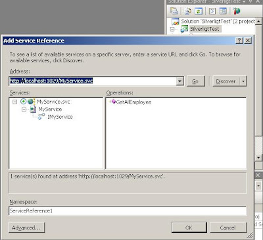
Task: Click View Designer icon in Solution Explorer
Action: tap(223, 11)
